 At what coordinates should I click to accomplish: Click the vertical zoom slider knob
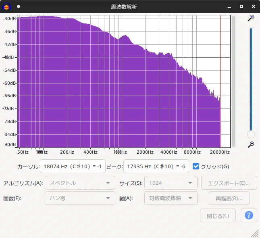click(251, 134)
